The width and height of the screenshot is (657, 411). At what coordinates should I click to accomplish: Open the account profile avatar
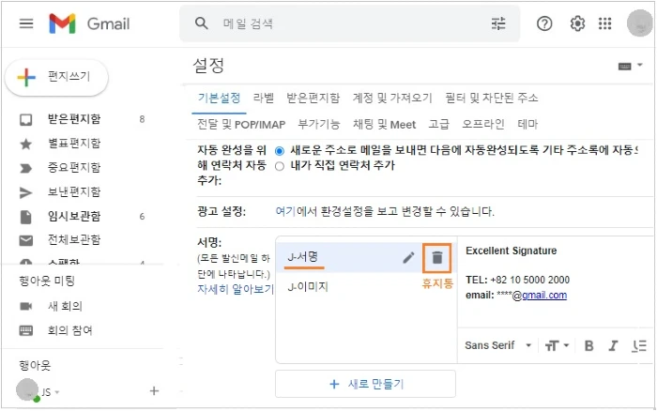(x=639, y=23)
